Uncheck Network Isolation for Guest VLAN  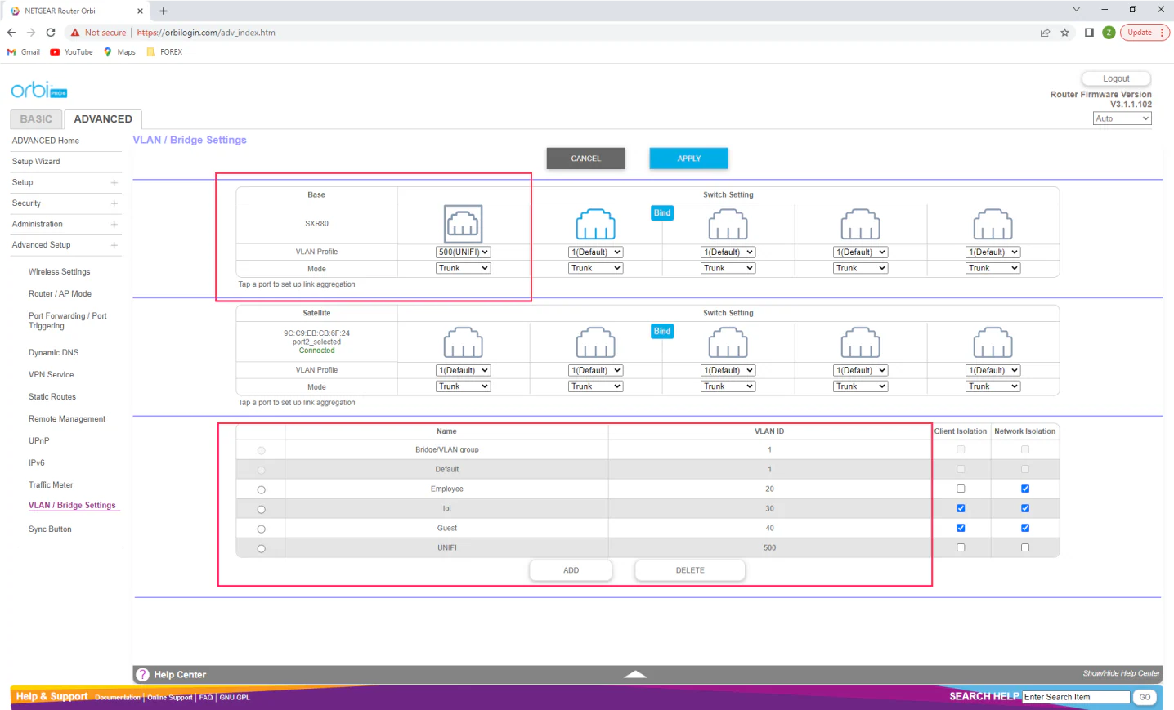point(1025,528)
